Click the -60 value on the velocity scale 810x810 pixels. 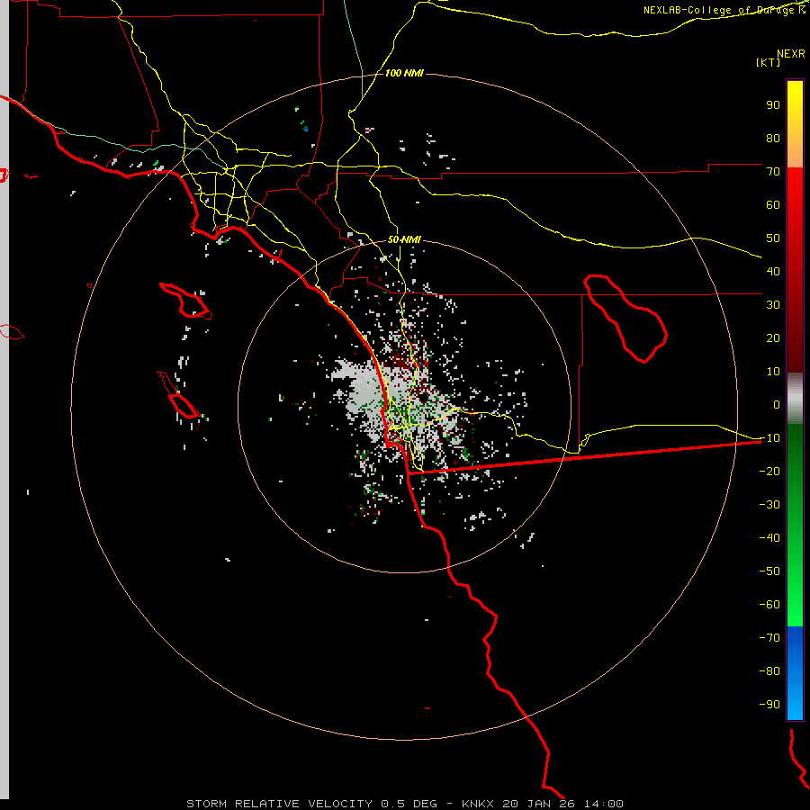click(x=769, y=605)
